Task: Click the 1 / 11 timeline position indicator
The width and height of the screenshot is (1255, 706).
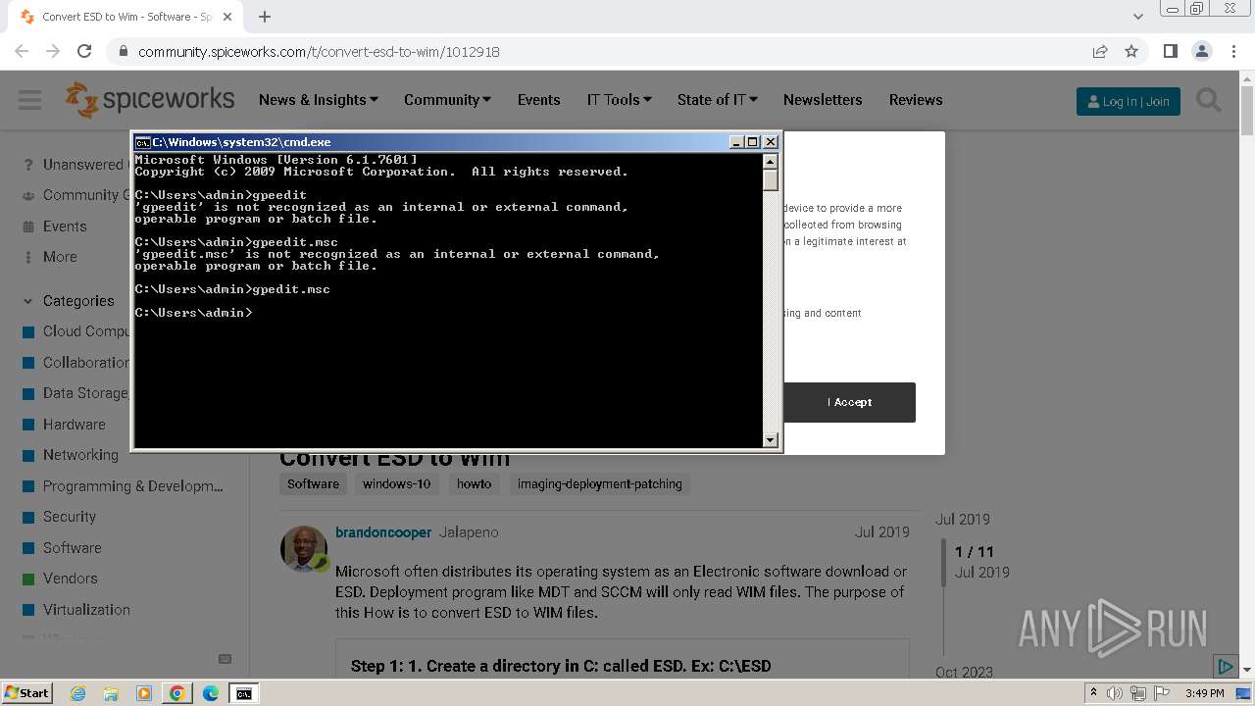Action: tap(974, 552)
